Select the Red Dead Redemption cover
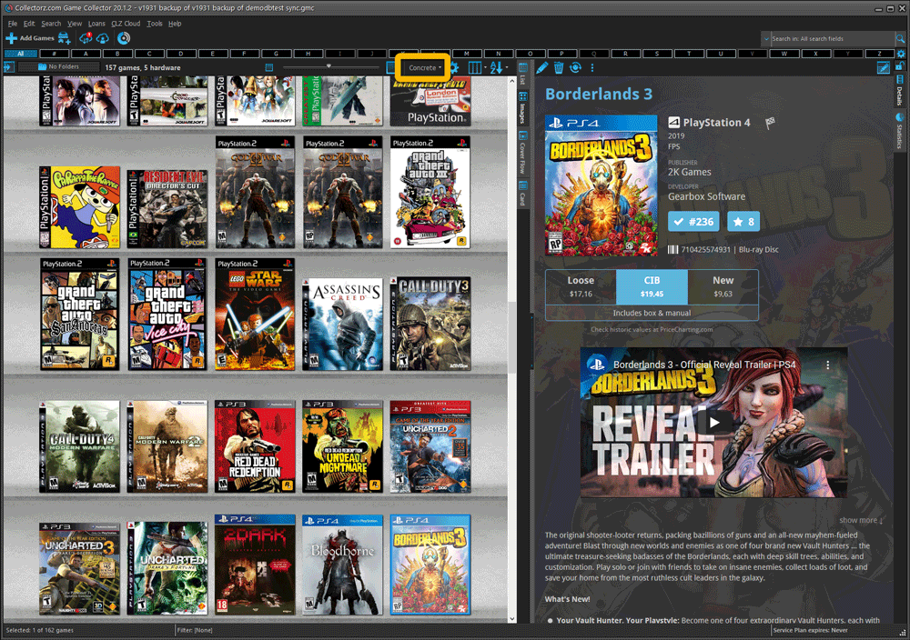The width and height of the screenshot is (910, 640). (255, 446)
